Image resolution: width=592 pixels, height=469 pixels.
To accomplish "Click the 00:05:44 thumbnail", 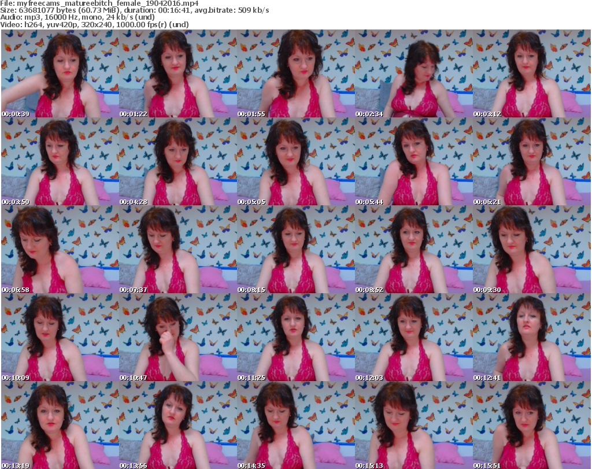I will tap(414, 161).
